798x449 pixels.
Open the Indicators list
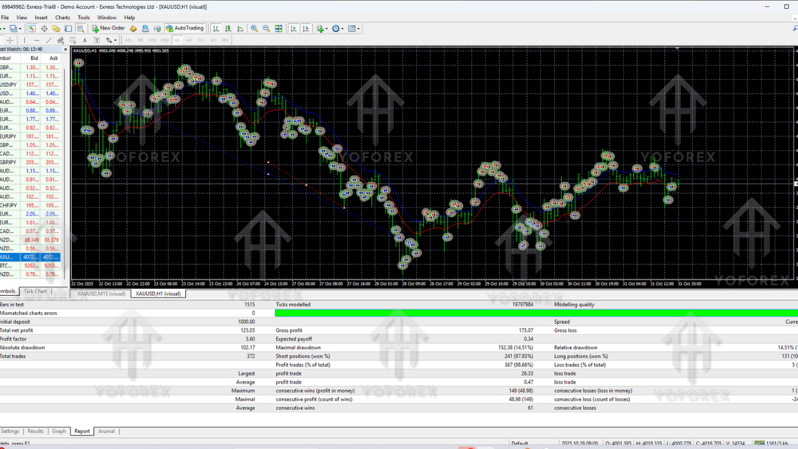319,28
